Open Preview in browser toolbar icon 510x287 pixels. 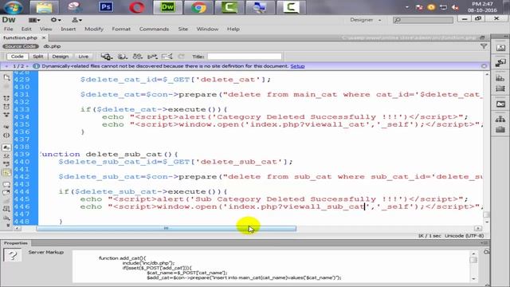point(122,57)
